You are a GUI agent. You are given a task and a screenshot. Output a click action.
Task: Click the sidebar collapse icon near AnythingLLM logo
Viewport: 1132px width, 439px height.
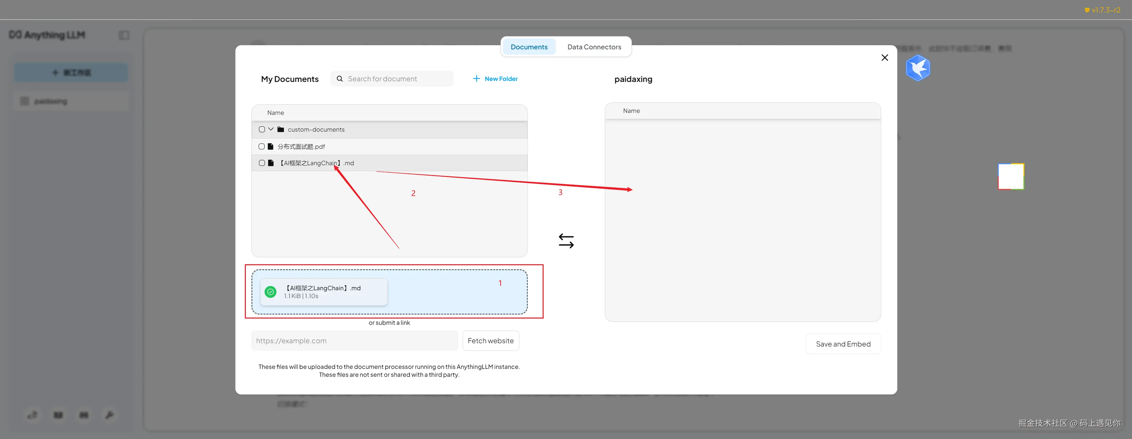coord(124,35)
